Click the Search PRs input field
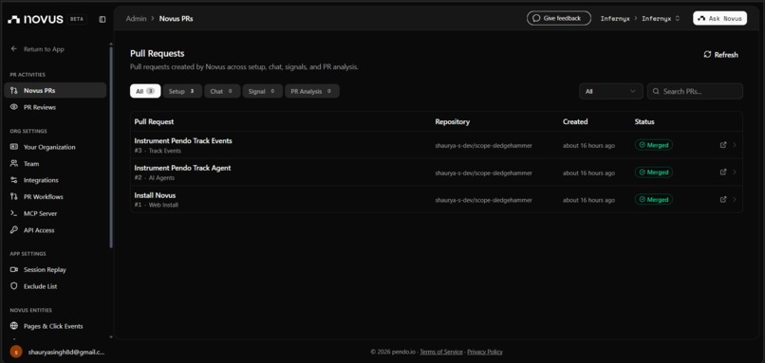765x363 pixels. 695,91
